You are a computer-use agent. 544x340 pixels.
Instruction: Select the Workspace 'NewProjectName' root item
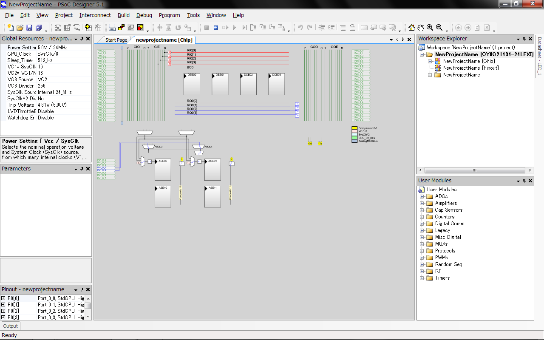(470, 48)
